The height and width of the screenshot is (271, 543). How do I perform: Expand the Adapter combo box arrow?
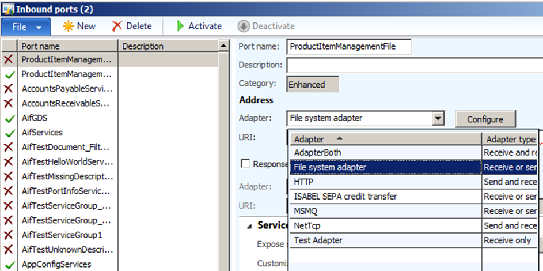tap(438, 119)
